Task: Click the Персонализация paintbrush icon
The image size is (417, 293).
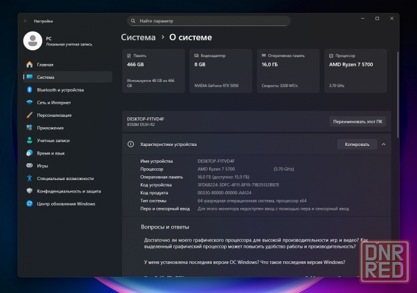Action: point(29,115)
